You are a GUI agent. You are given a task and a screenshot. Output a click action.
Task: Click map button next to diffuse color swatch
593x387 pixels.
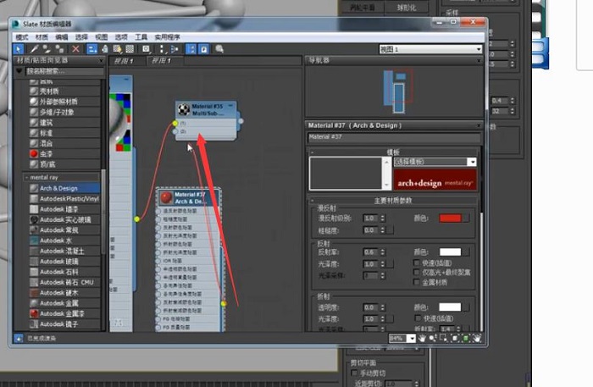point(466,218)
